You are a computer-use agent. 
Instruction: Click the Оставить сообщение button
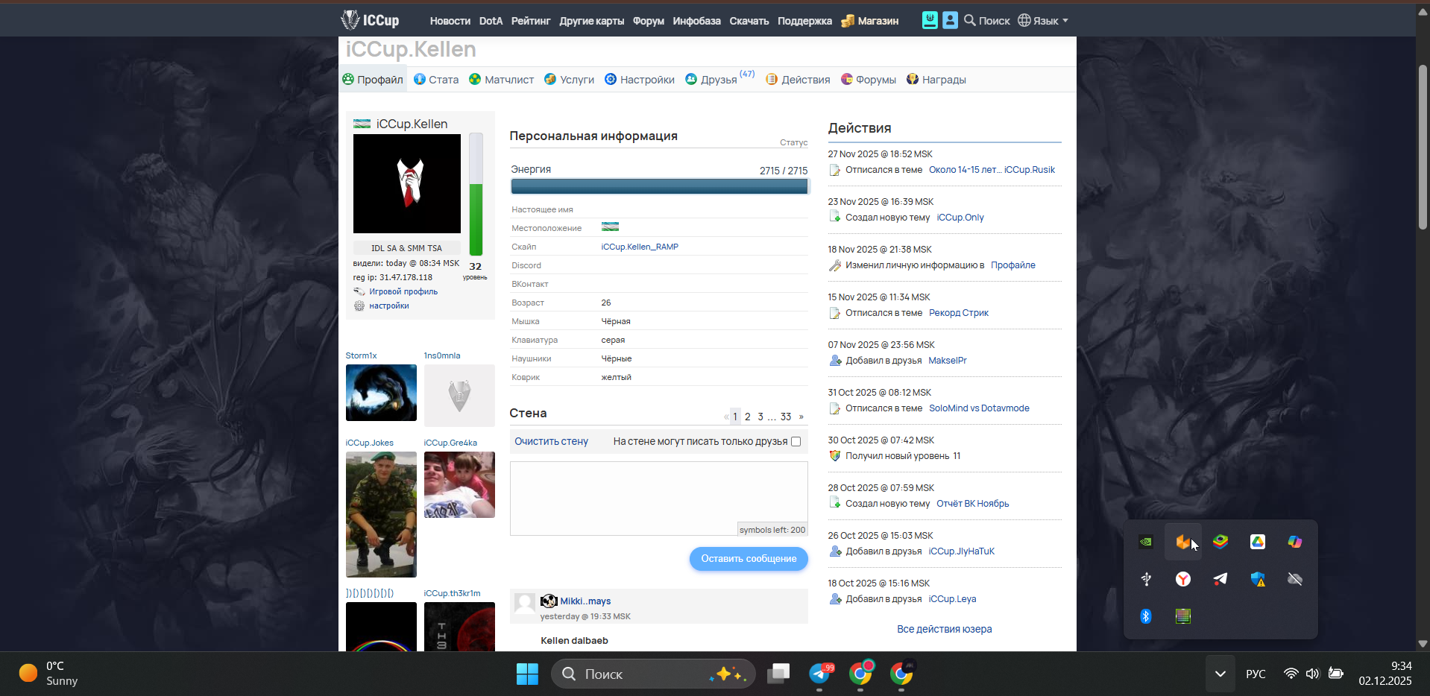pos(749,559)
